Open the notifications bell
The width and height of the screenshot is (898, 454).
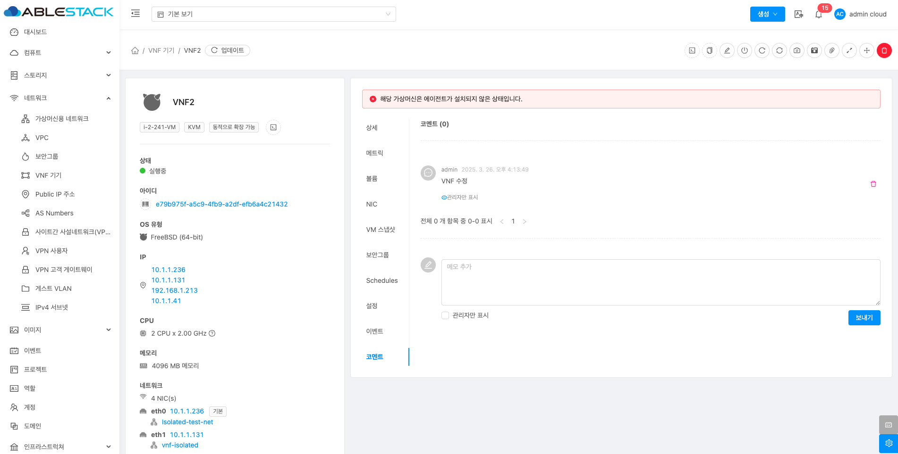pyautogui.click(x=819, y=15)
